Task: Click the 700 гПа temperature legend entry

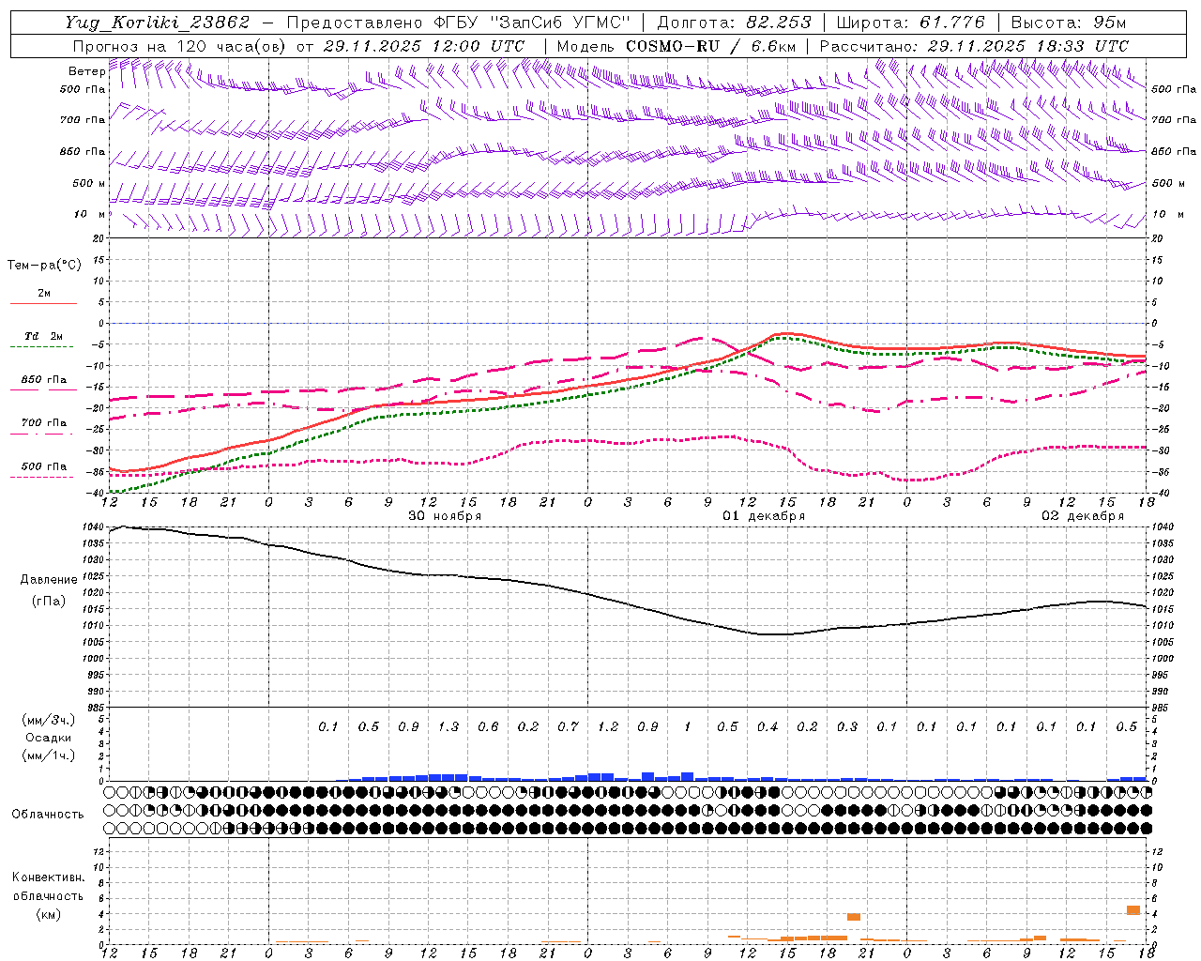Action: coord(43,423)
